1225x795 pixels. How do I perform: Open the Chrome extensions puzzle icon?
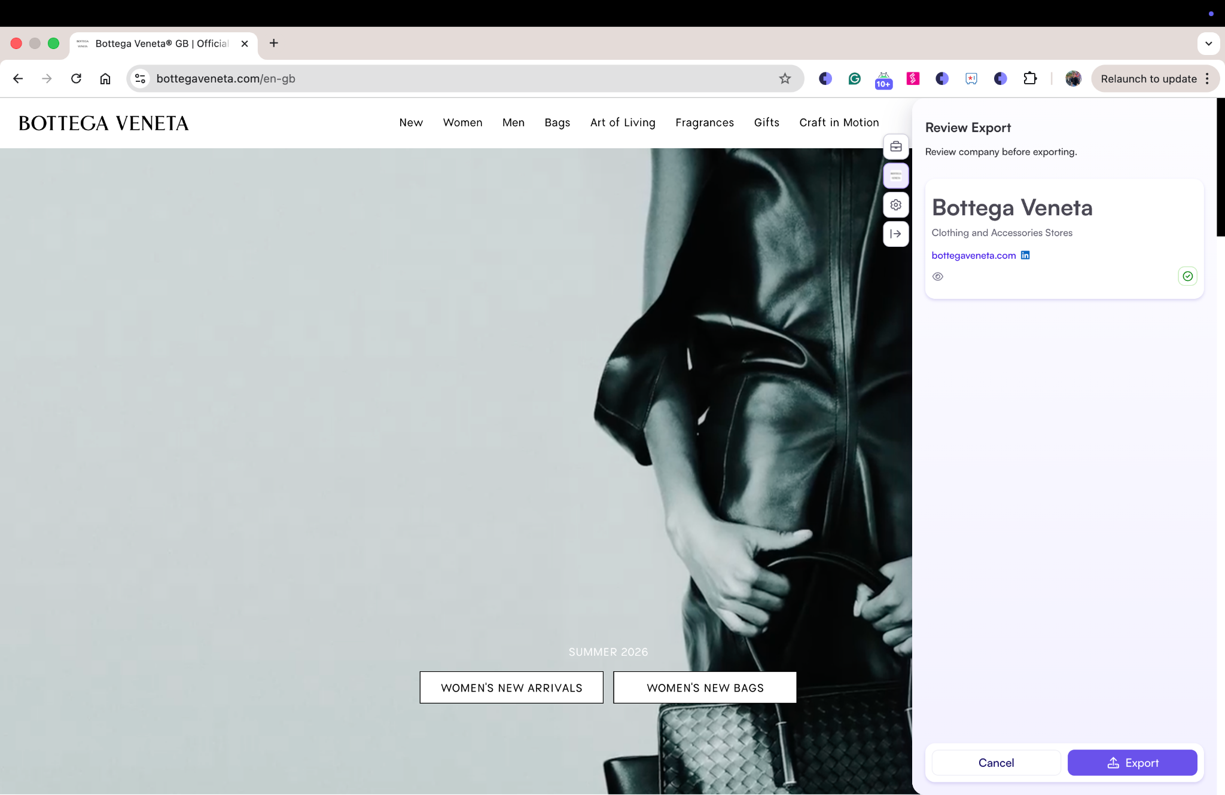1029,78
